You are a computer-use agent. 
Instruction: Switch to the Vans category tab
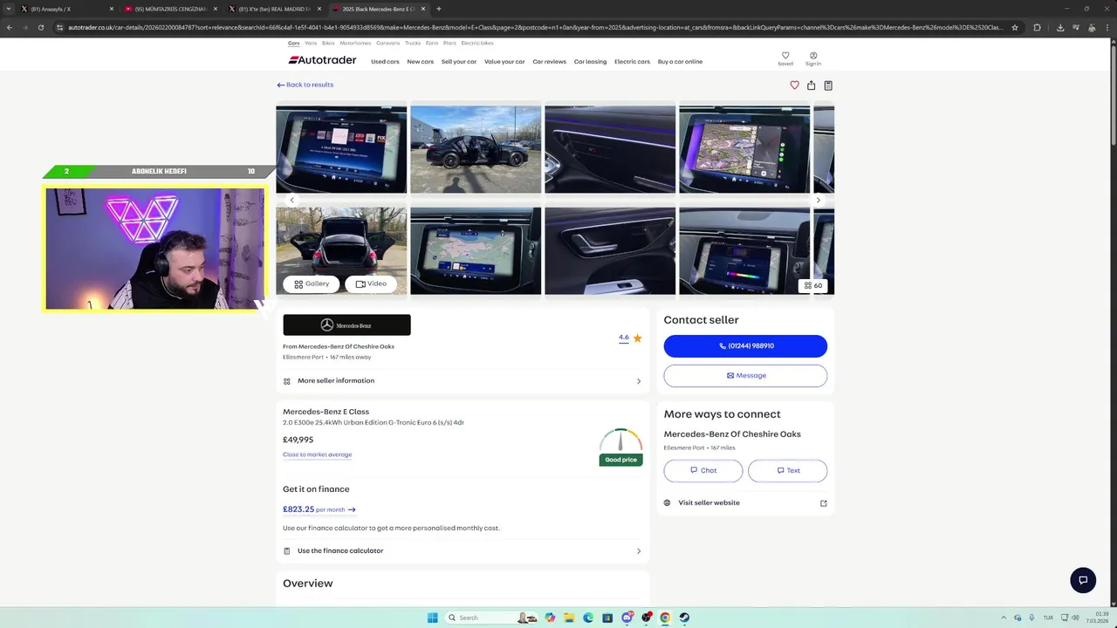point(311,43)
